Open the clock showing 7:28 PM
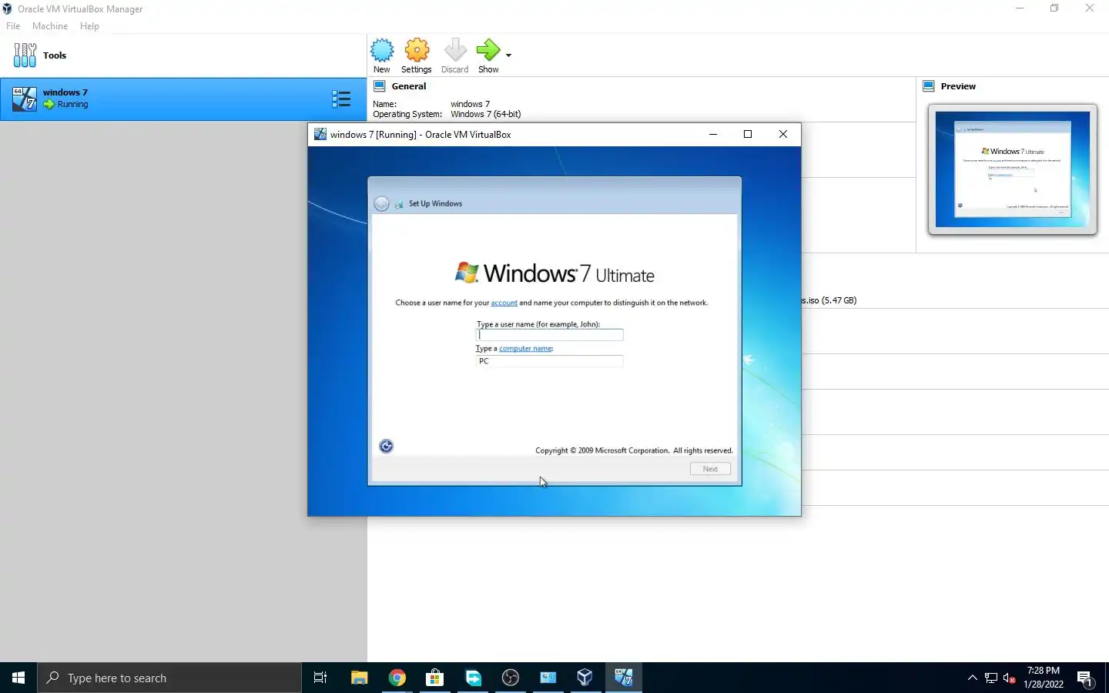The image size is (1109, 693). tap(1044, 678)
